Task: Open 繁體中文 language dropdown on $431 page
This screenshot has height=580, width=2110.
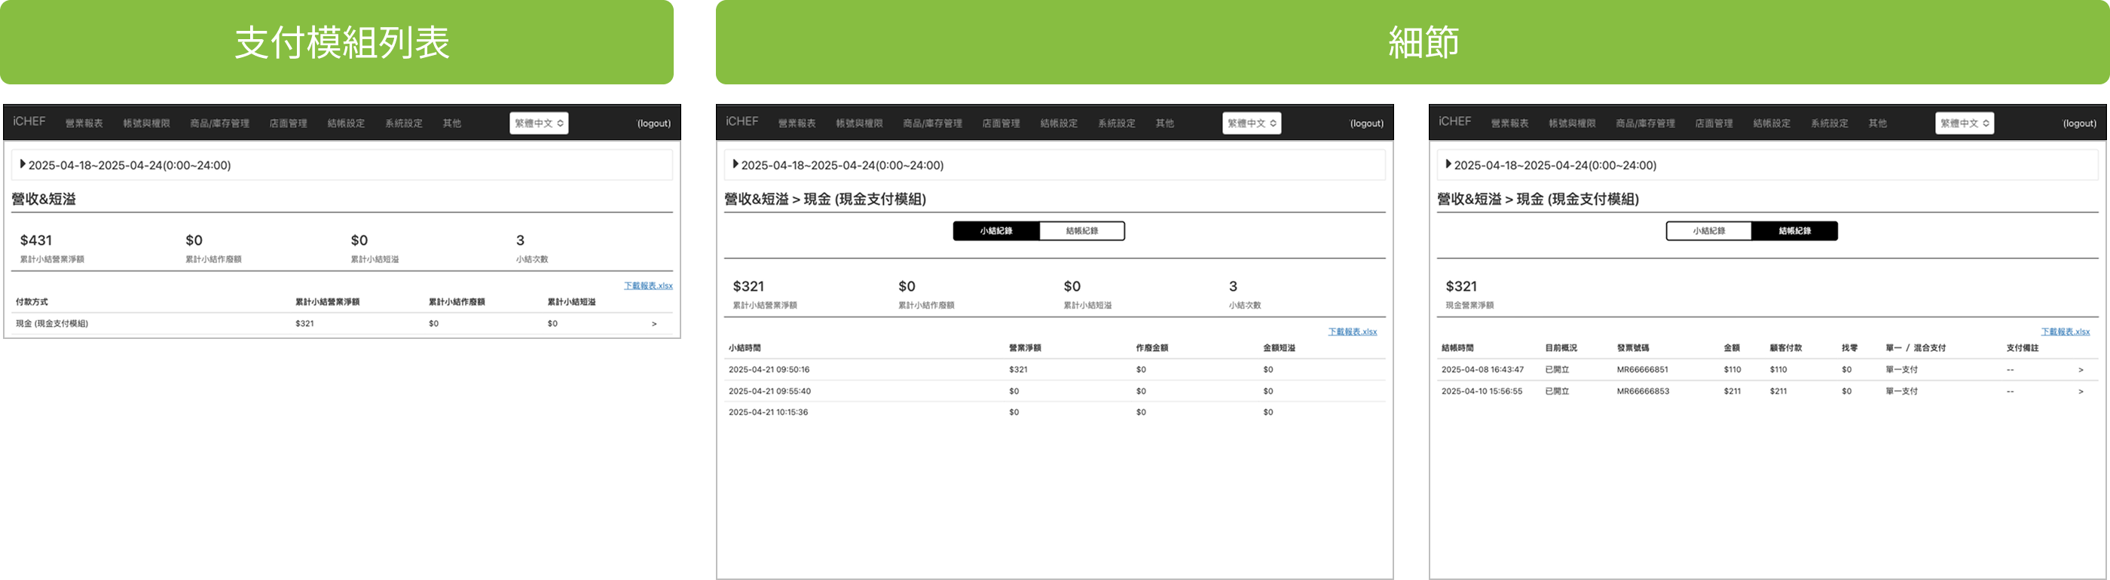Action: [x=539, y=124]
